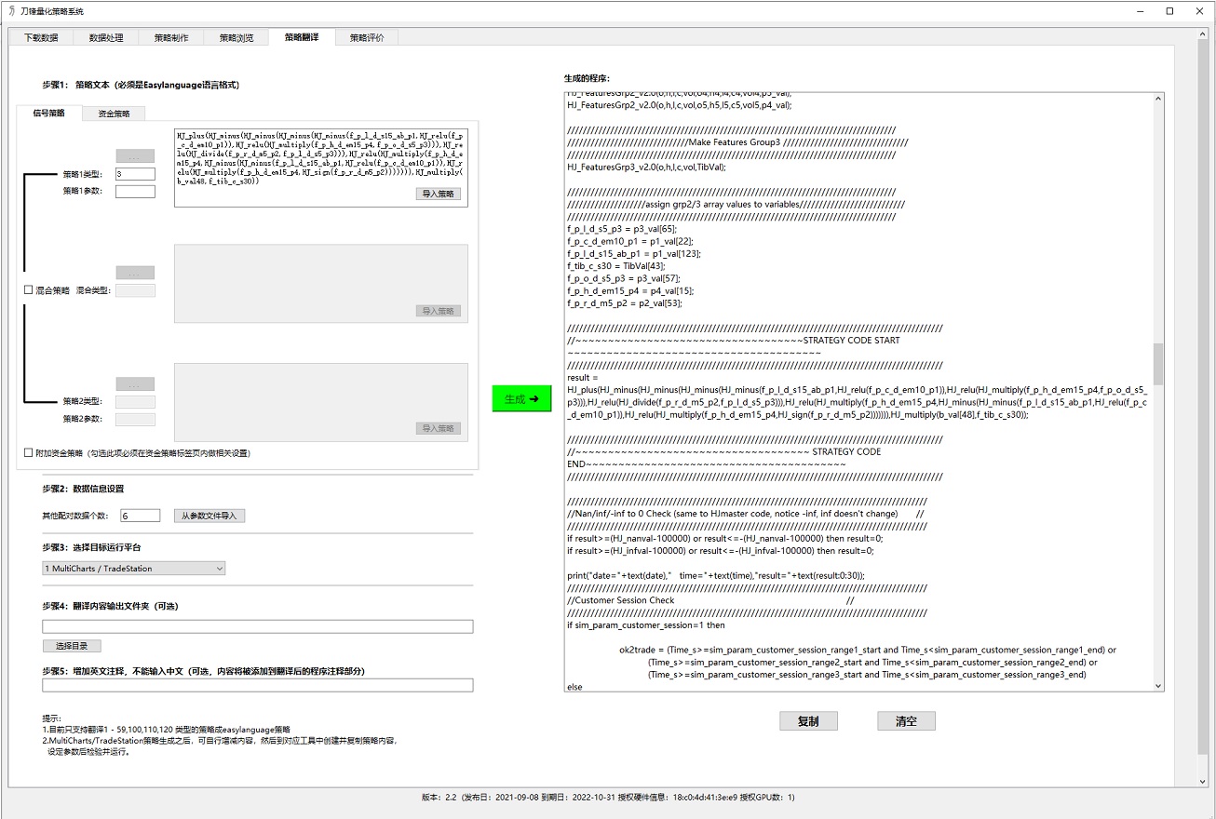1216x819 pixels.
Task: Click the 混合类型 input field
Action: (x=135, y=290)
